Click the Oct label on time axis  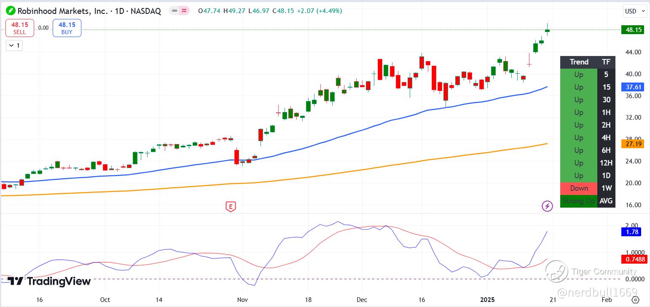click(x=105, y=300)
